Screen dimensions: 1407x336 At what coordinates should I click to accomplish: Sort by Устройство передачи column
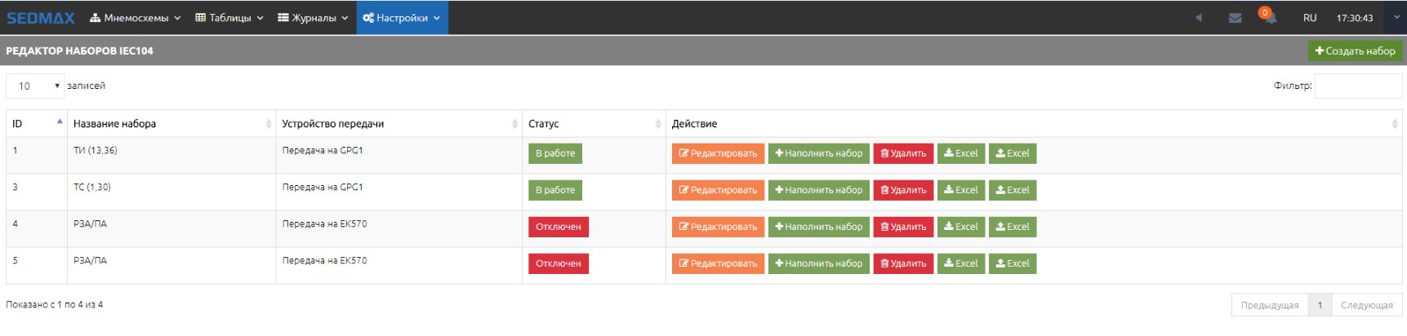(399, 124)
